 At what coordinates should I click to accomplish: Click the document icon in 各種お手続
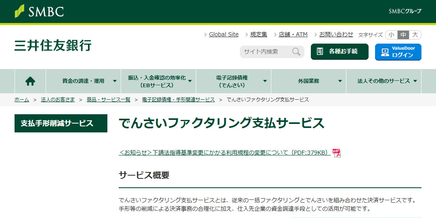coord(320,51)
